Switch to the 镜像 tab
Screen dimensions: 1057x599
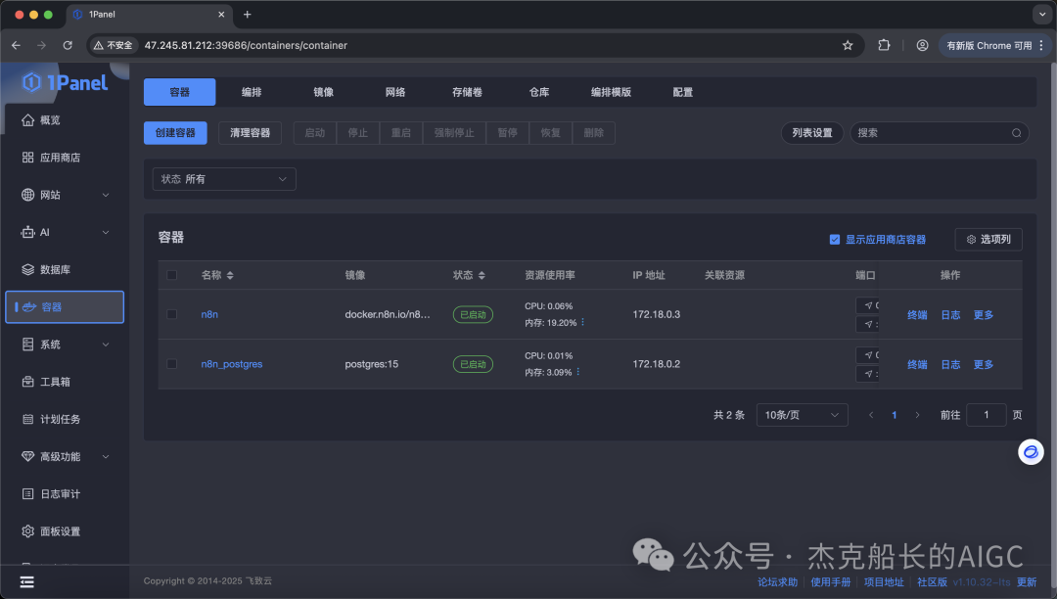[x=324, y=92]
